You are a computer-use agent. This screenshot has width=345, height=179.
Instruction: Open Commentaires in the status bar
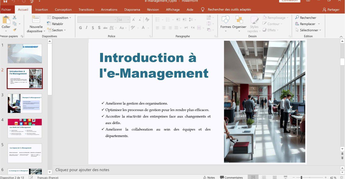pyautogui.click(x=231, y=178)
